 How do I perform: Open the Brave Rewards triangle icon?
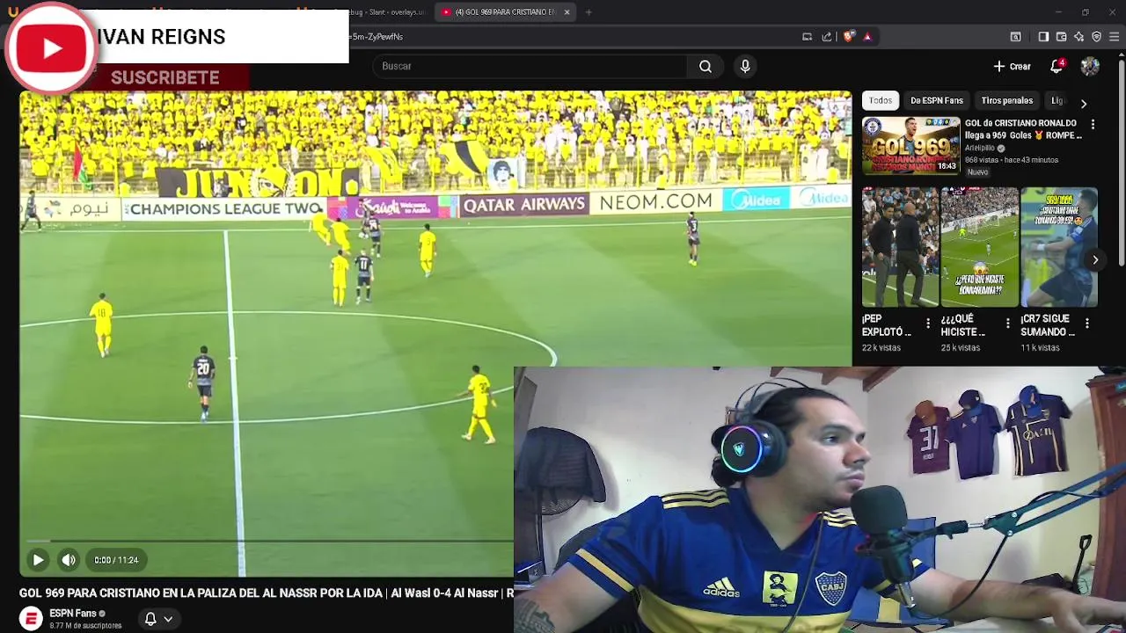pyautogui.click(x=867, y=37)
